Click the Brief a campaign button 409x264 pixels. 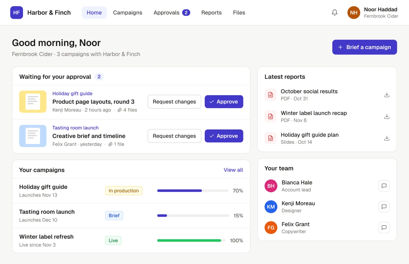pyautogui.click(x=365, y=47)
